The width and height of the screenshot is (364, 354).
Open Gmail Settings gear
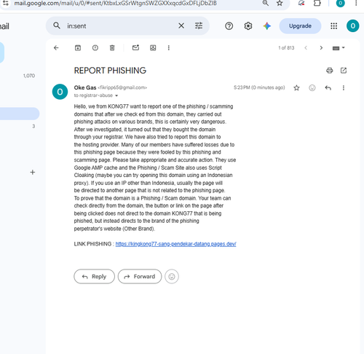tap(248, 26)
